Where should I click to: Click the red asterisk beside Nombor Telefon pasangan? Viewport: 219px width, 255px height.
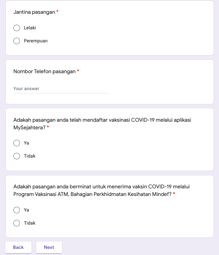tap(78, 71)
